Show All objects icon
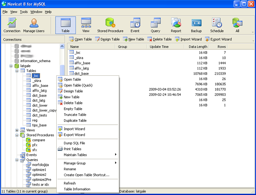 coord(237,25)
